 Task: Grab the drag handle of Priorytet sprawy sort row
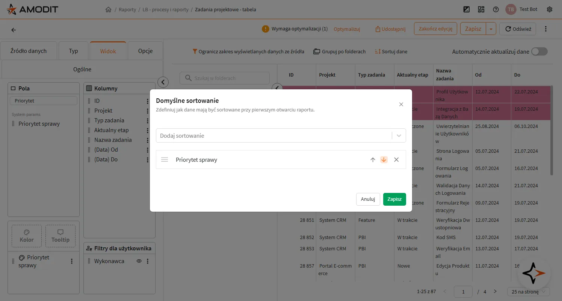(x=165, y=160)
